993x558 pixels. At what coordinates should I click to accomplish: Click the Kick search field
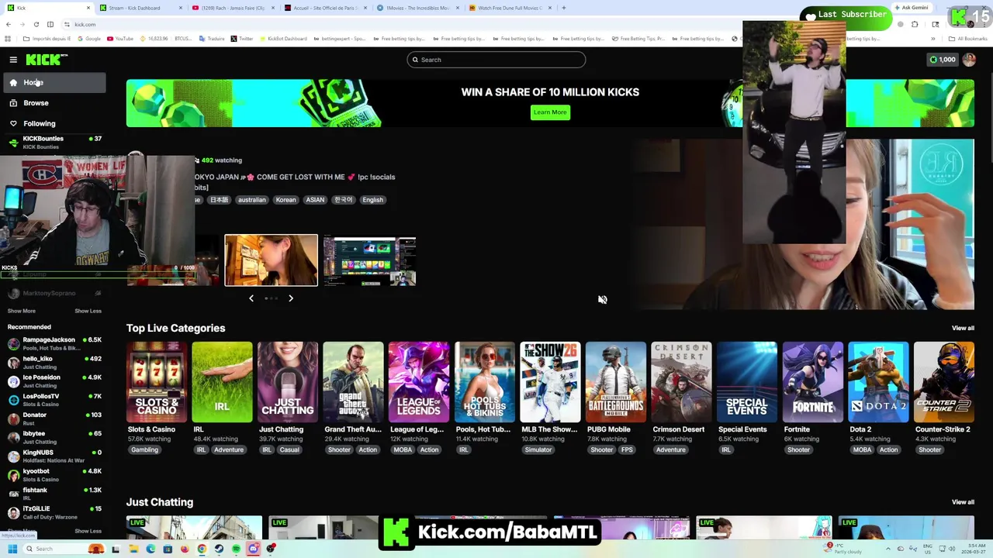(496, 60)
